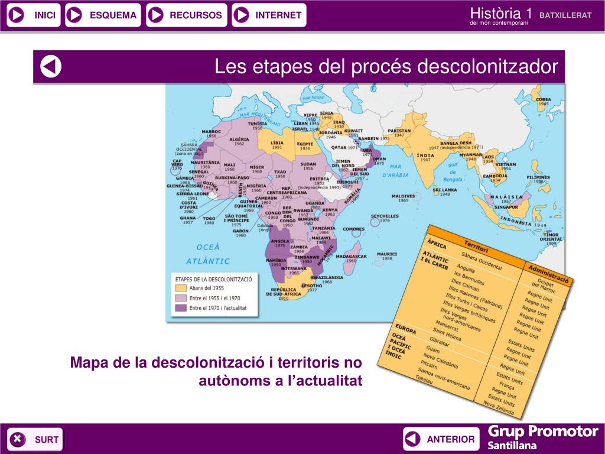Click the 'Administració' table header
This screenshot has height=454, width=605.
pos(548,274)
